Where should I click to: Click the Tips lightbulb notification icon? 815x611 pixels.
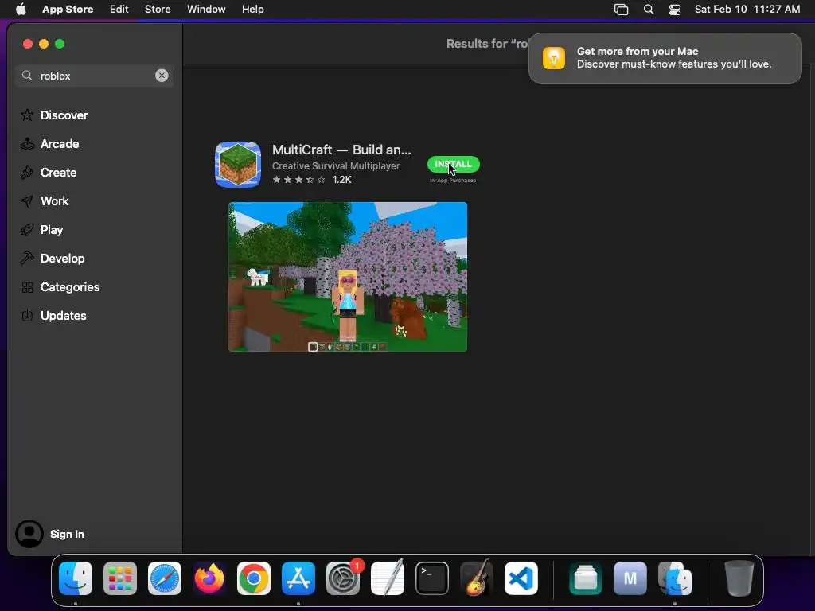click(554, 57)
